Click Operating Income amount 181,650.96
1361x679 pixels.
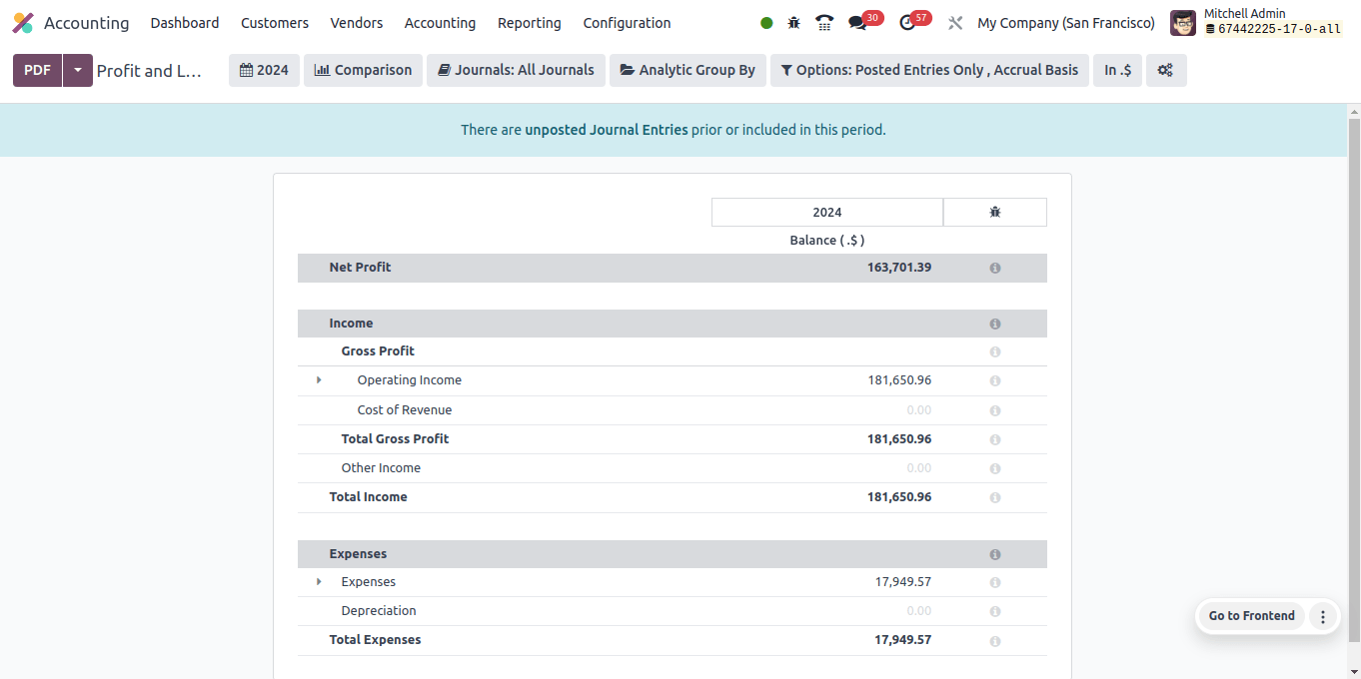pos(899,380)
